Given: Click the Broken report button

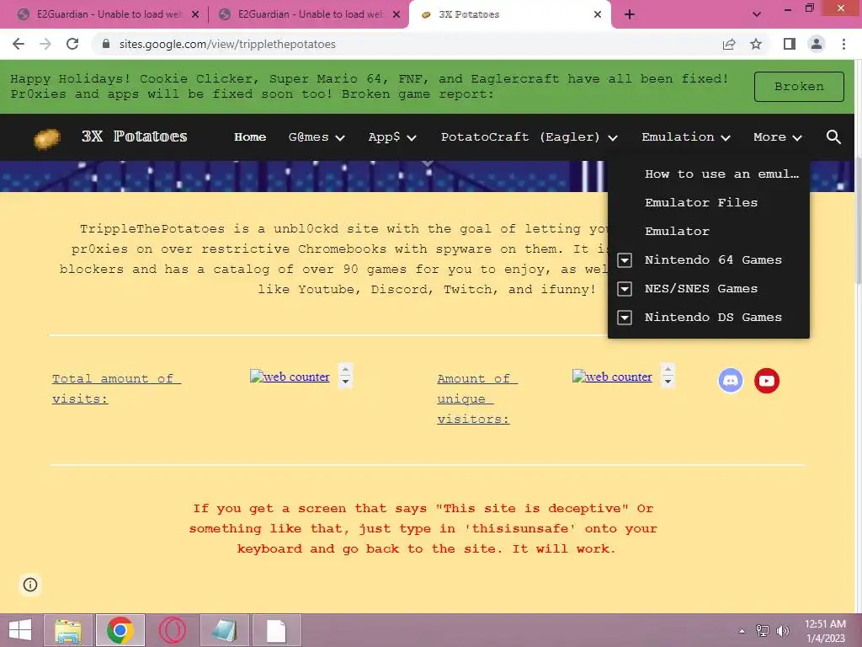Looking at the screenshot, I should pos(799,87).
